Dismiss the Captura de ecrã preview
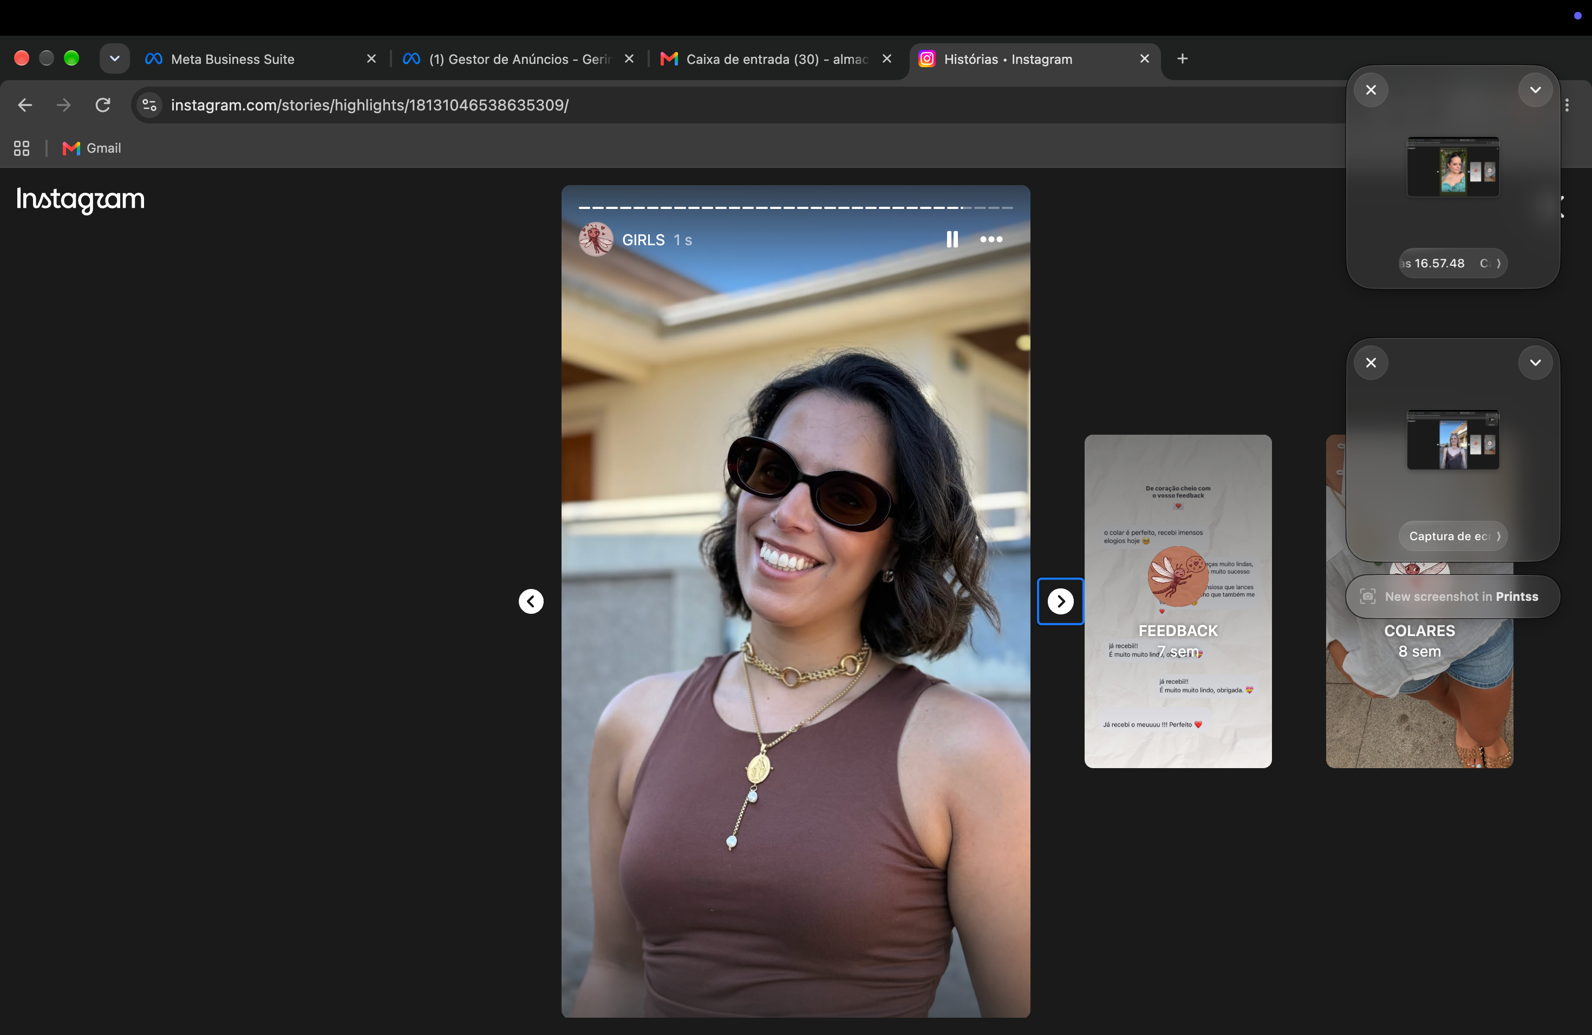Image resolution: width=1592 pixels, height=1035 pixels. click(1371, 362)
